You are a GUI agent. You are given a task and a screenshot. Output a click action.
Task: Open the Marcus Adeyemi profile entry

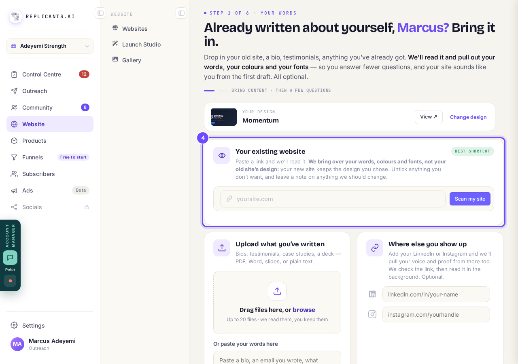click(50, 344)
